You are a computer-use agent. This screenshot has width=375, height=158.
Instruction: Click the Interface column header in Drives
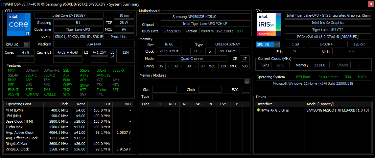coord(265,104)
